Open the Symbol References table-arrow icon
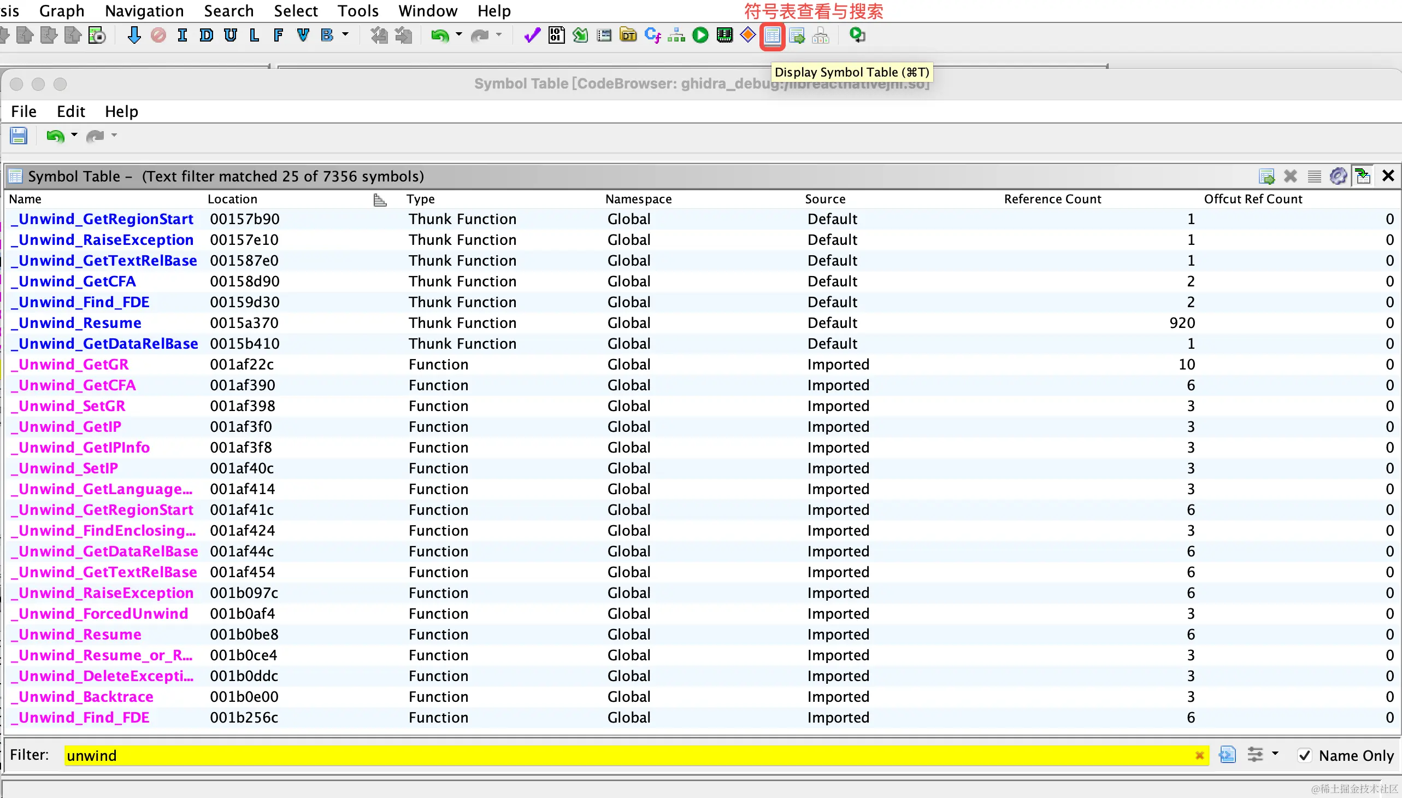The image size is (1402, 798). click(x=797, y=36)
